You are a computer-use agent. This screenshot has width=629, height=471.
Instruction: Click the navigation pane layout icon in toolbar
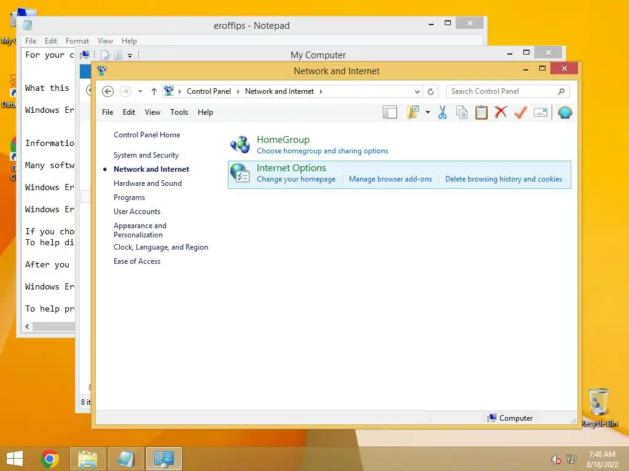[389, 113]
